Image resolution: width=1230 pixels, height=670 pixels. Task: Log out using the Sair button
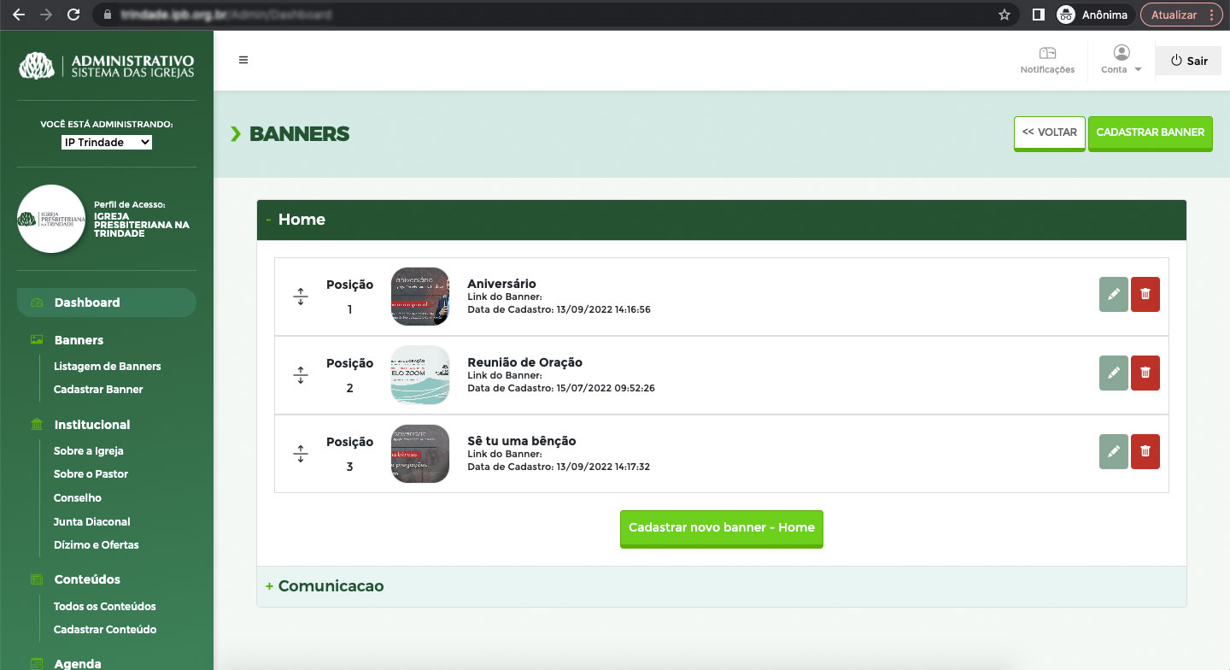1189,61
